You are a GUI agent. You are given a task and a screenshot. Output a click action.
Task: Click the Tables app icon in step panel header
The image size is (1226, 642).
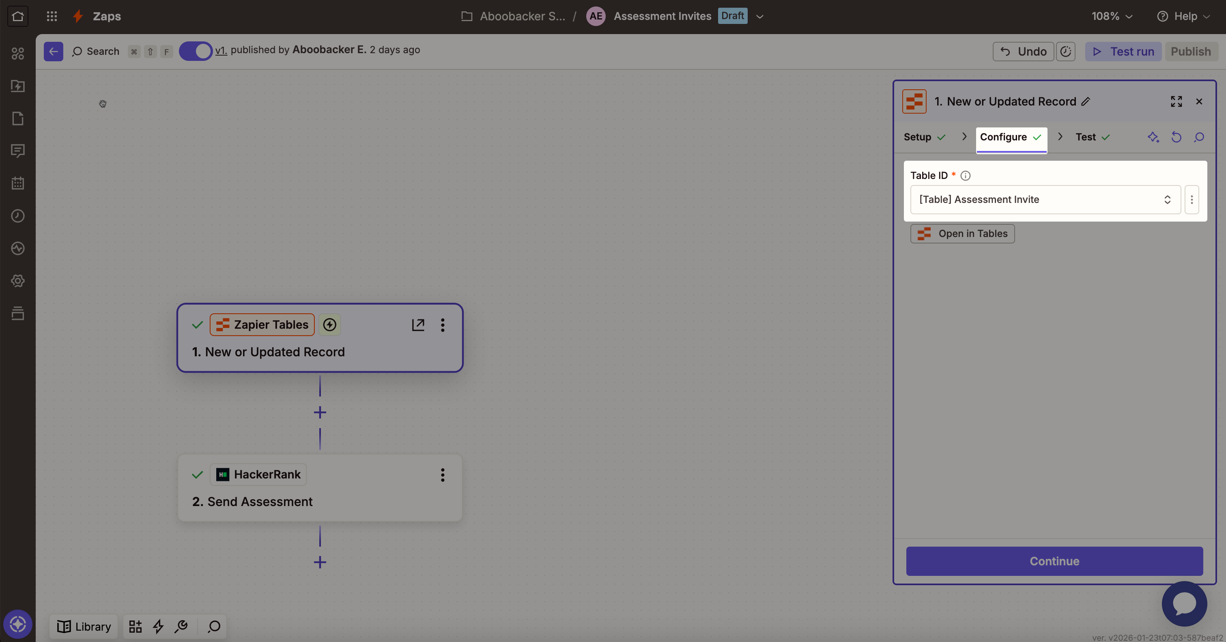[914, 101]
